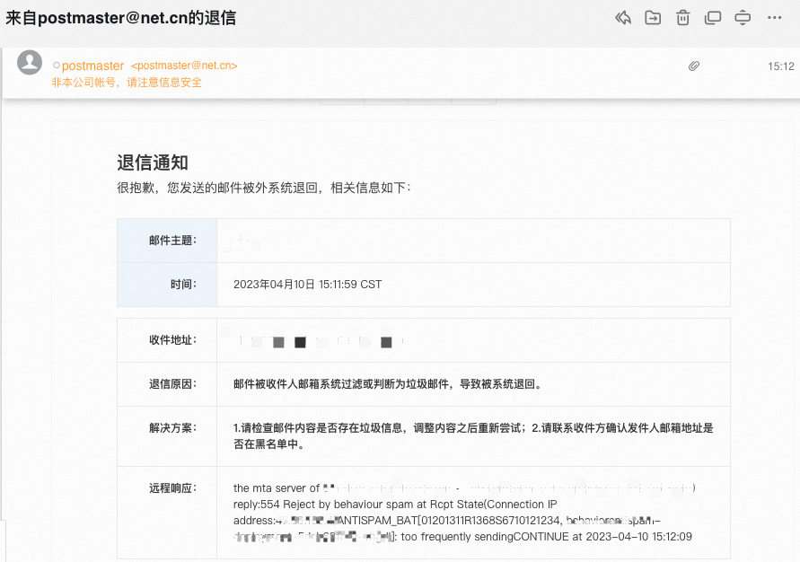This screenshot has height=562, width=800.
Task: Delete this email with trash icon
Action: point(682,18)
